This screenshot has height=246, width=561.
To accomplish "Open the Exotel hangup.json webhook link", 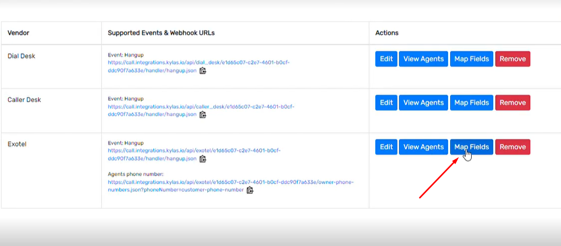I will [x=194, y=155].
